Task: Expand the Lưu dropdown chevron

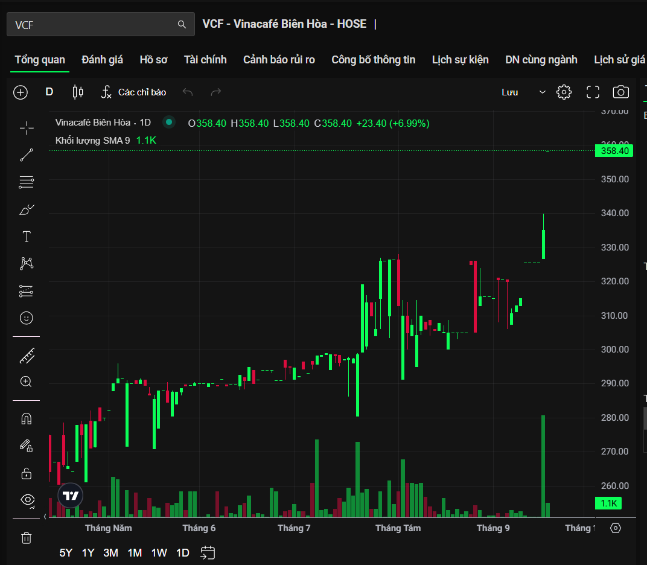Action: [542, 92]
